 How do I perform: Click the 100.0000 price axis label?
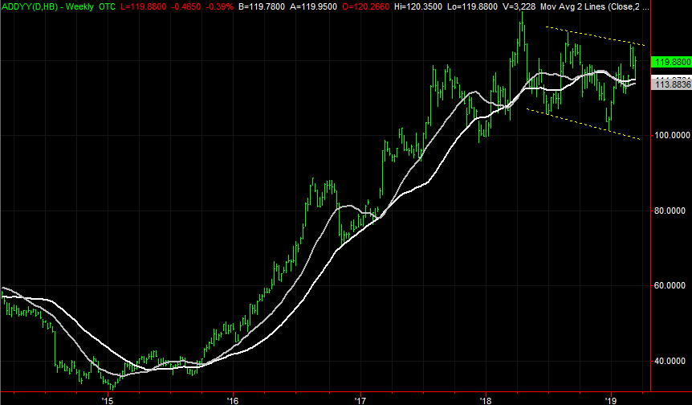[673, 135]
